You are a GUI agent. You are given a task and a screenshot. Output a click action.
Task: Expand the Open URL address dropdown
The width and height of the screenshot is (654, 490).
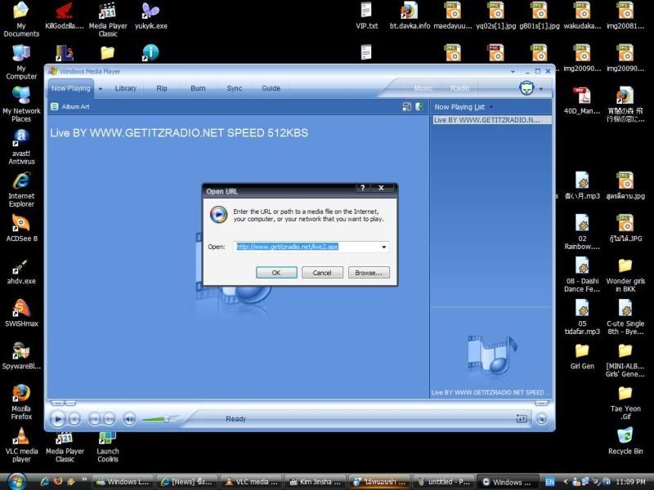(x=383, y=247)
